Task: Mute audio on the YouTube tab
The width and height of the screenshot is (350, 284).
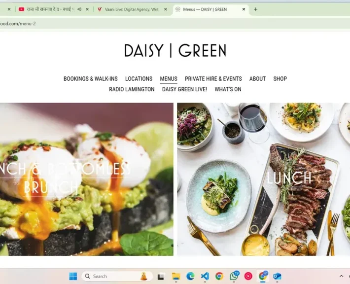Action: (x=79, y=9)
